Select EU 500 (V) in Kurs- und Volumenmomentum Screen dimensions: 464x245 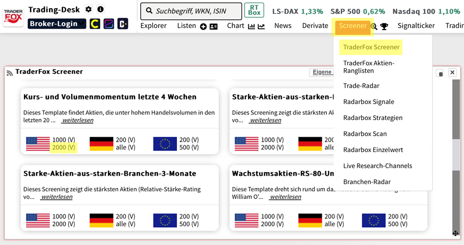[189, 148]
